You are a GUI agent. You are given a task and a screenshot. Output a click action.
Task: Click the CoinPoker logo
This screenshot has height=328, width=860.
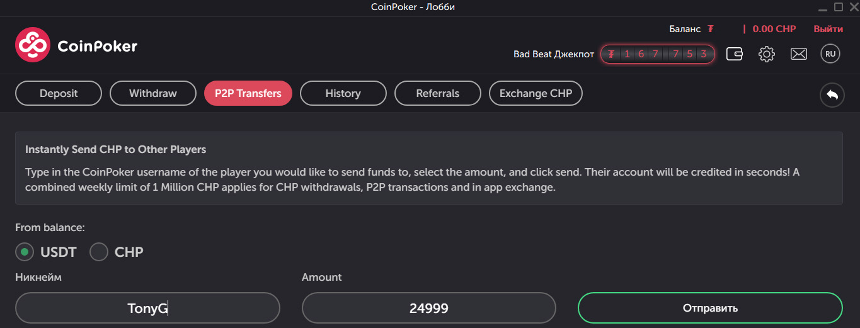76,45
